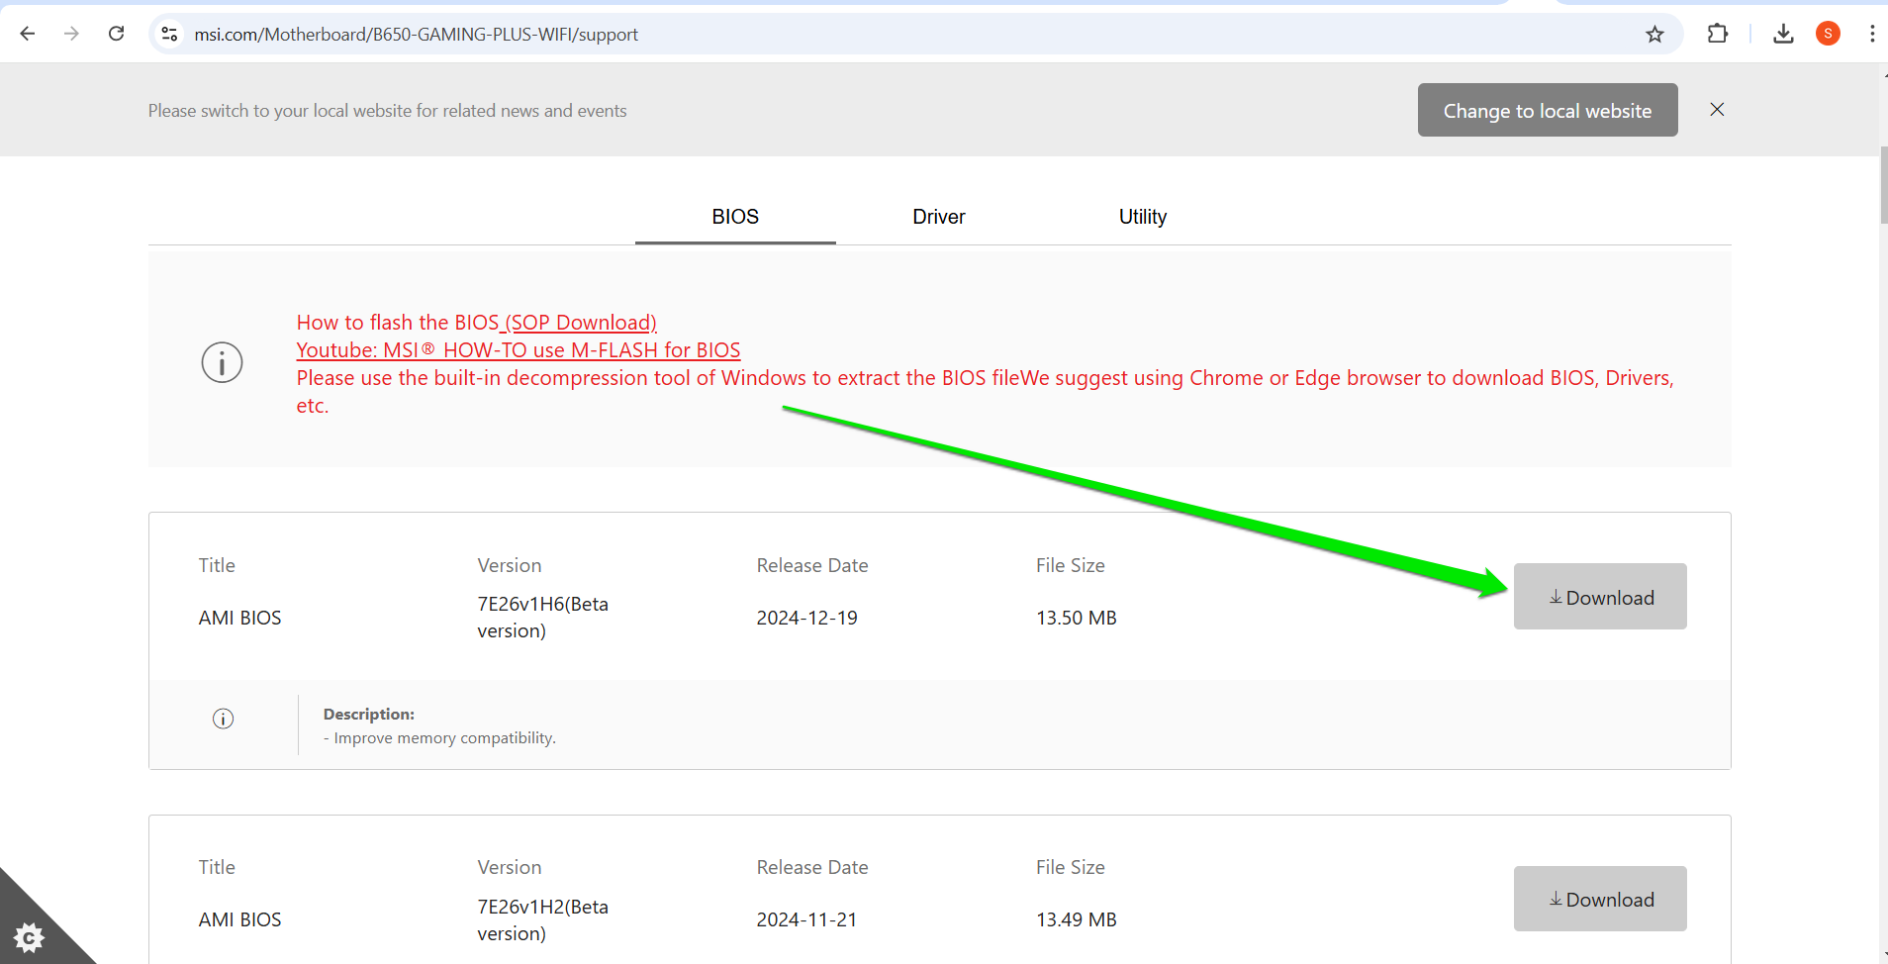Click the browser forward arrow

pos(71,34)
